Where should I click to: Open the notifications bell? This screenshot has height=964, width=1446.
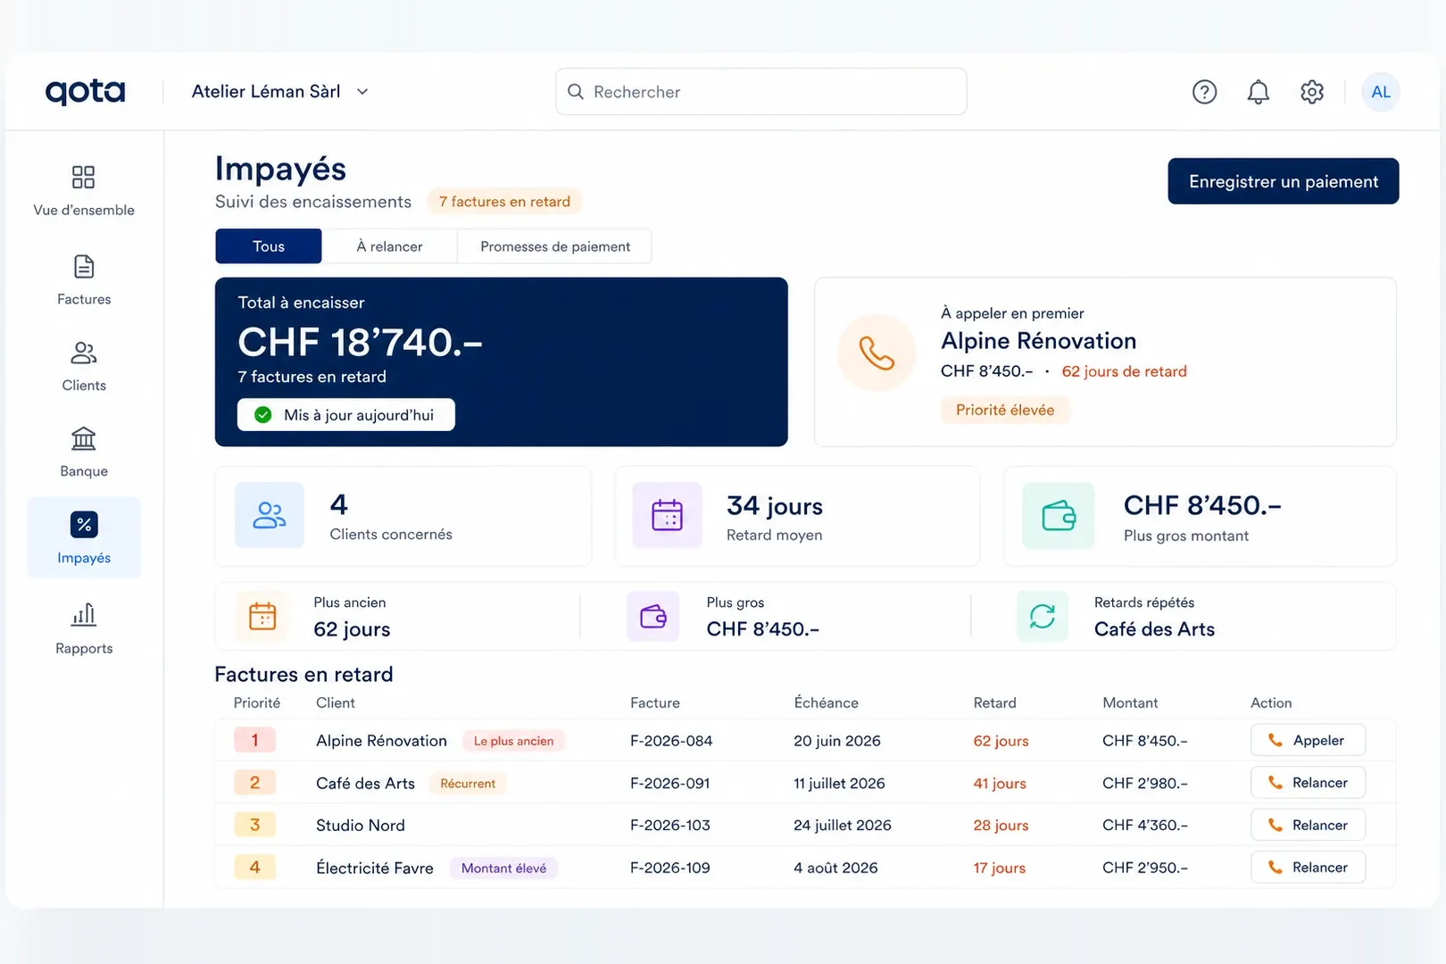(1258, 92)
